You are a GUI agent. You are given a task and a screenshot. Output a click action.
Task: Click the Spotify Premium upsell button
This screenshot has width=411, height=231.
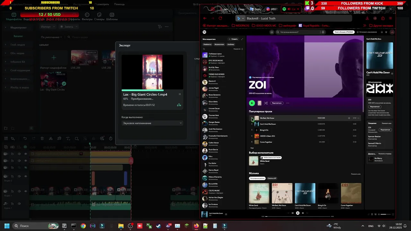pos(344,32)
